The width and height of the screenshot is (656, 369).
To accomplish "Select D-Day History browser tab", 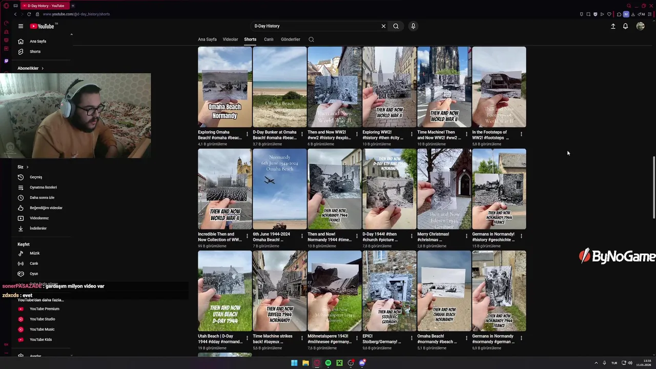I will (45, 6).
